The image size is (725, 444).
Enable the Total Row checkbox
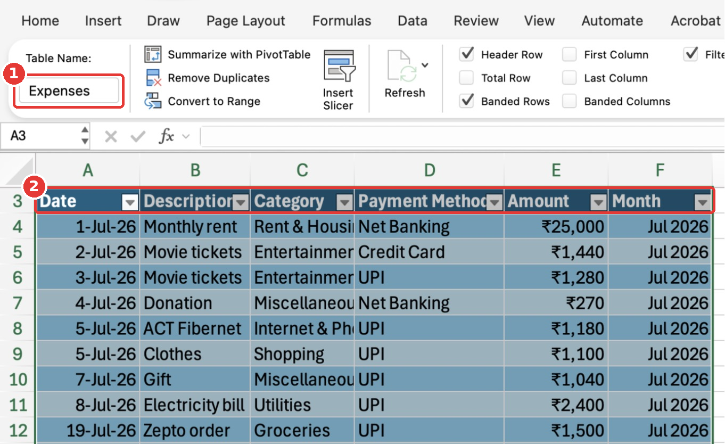(466, 78)
